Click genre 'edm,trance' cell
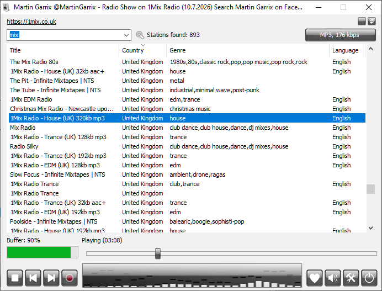This screenshot has width=382, height=291. pos(185,99)
